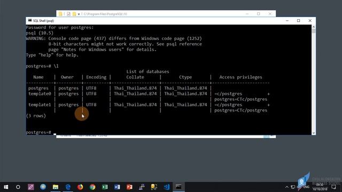Click the 'Owner' column header
This screenshot has height=192, width=342.
67,77
